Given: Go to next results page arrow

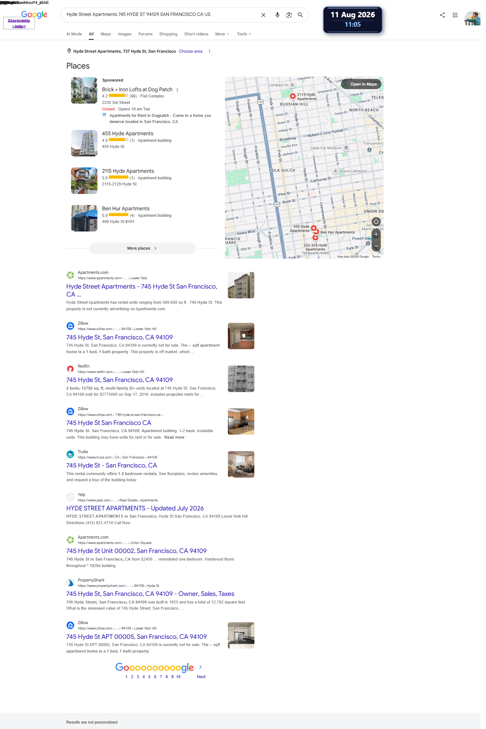Looking at the screenshot, I should (x=200, y=667).
